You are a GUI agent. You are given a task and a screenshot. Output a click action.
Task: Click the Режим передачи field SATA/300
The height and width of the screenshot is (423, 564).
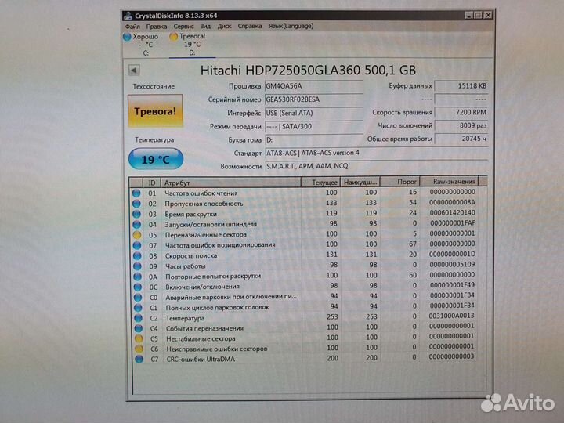point(314,127)
